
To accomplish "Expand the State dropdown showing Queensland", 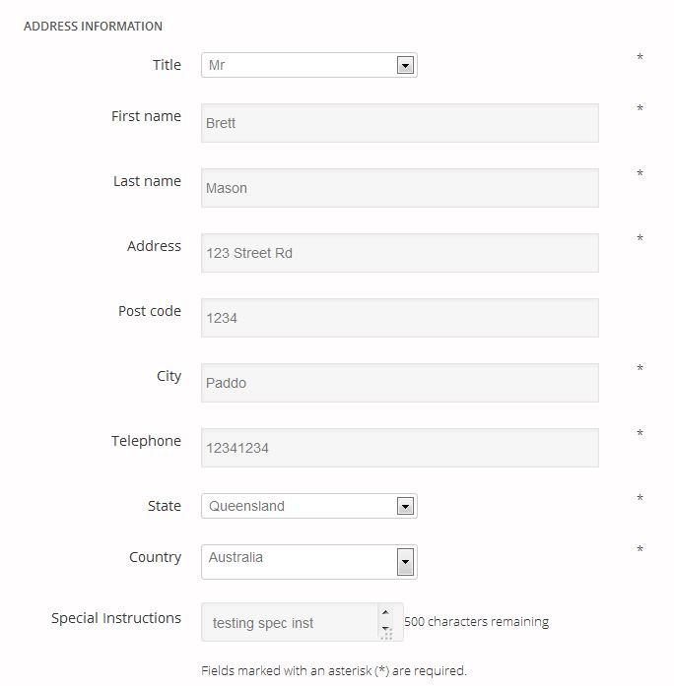I will pos(308,506).
